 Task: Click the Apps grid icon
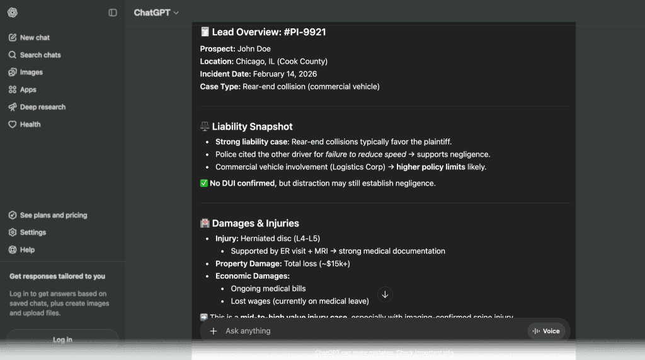point(13,89)
